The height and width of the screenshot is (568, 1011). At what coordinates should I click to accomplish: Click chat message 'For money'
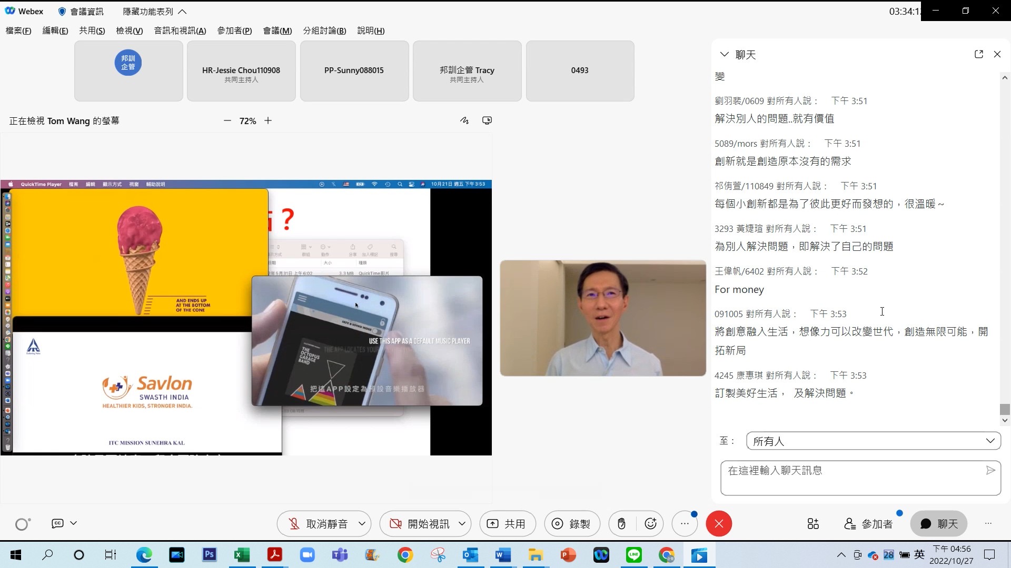coord(739,289)
